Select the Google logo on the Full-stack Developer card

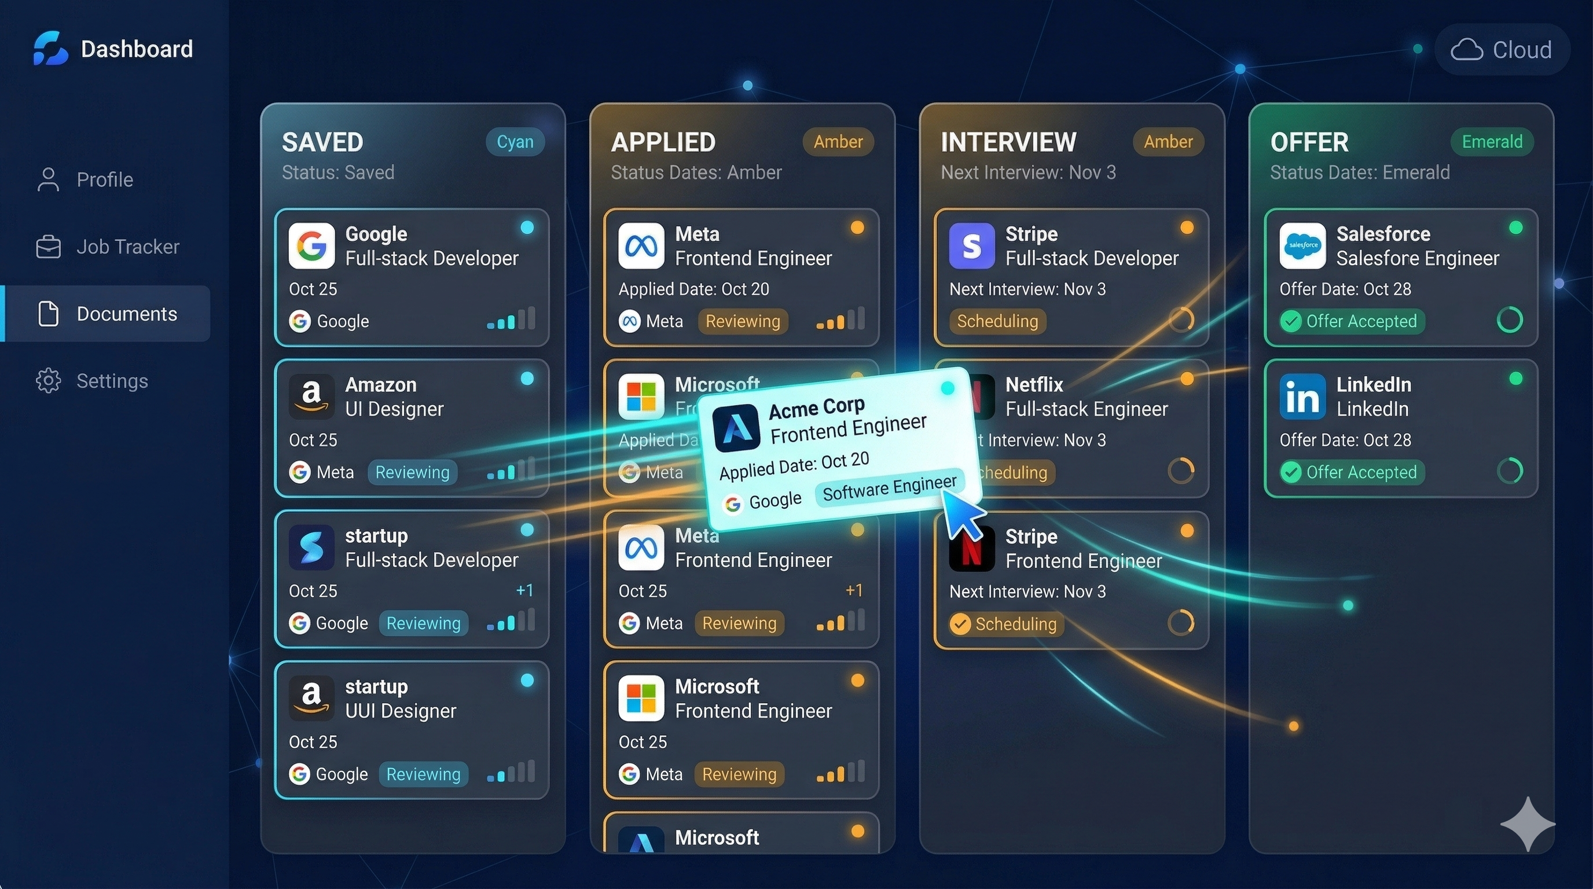311,245
